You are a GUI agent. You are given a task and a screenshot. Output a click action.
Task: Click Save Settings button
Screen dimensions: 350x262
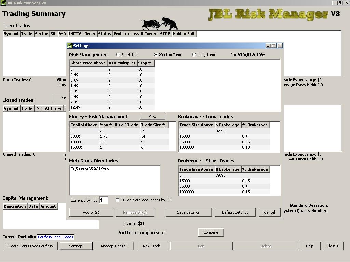188,212
